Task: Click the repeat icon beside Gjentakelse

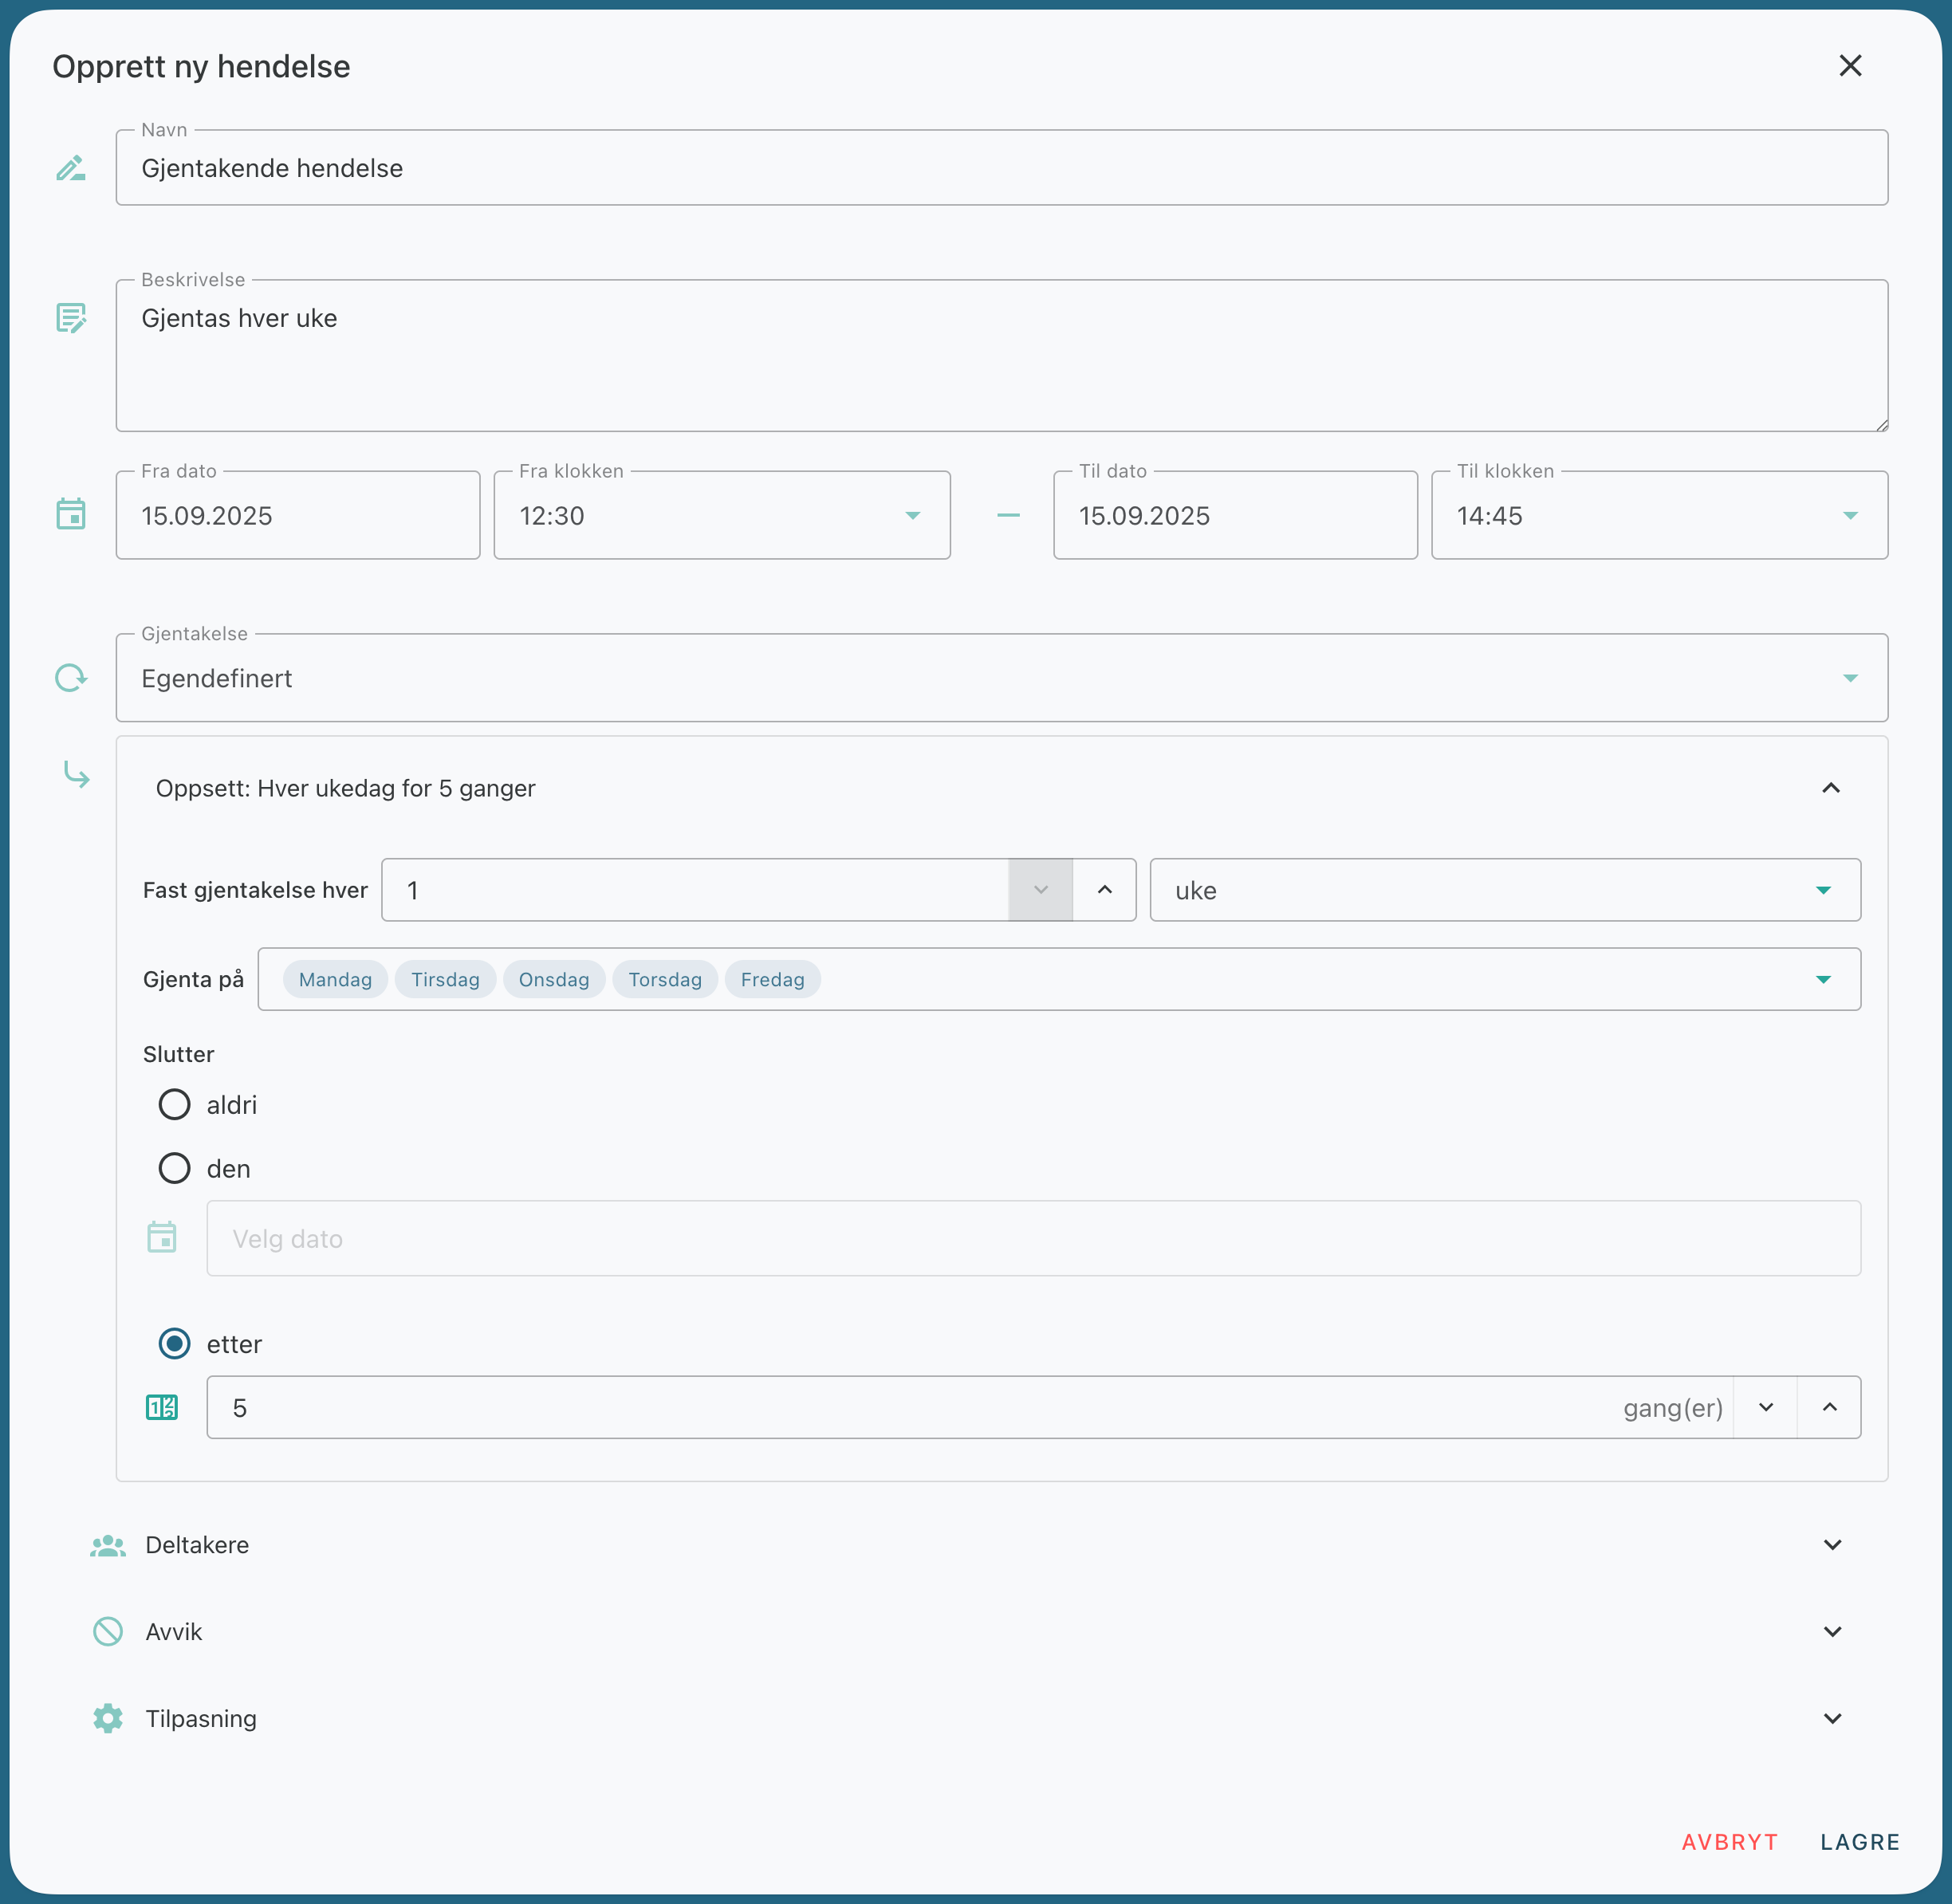Action: (71, 678)
